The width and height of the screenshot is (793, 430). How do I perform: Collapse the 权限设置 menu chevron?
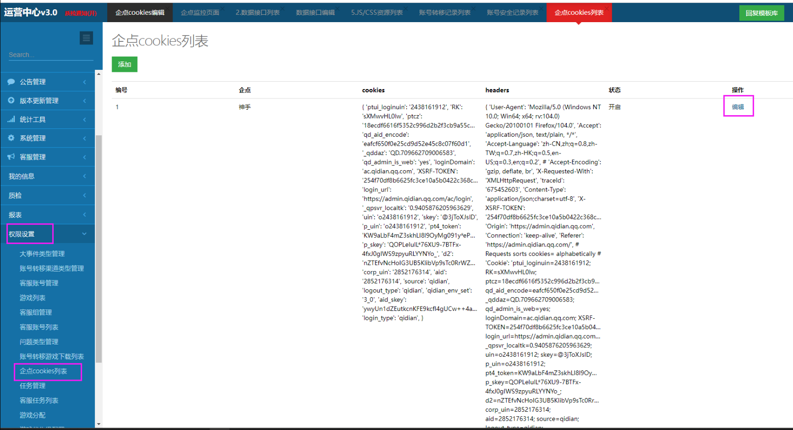point(85,234)
